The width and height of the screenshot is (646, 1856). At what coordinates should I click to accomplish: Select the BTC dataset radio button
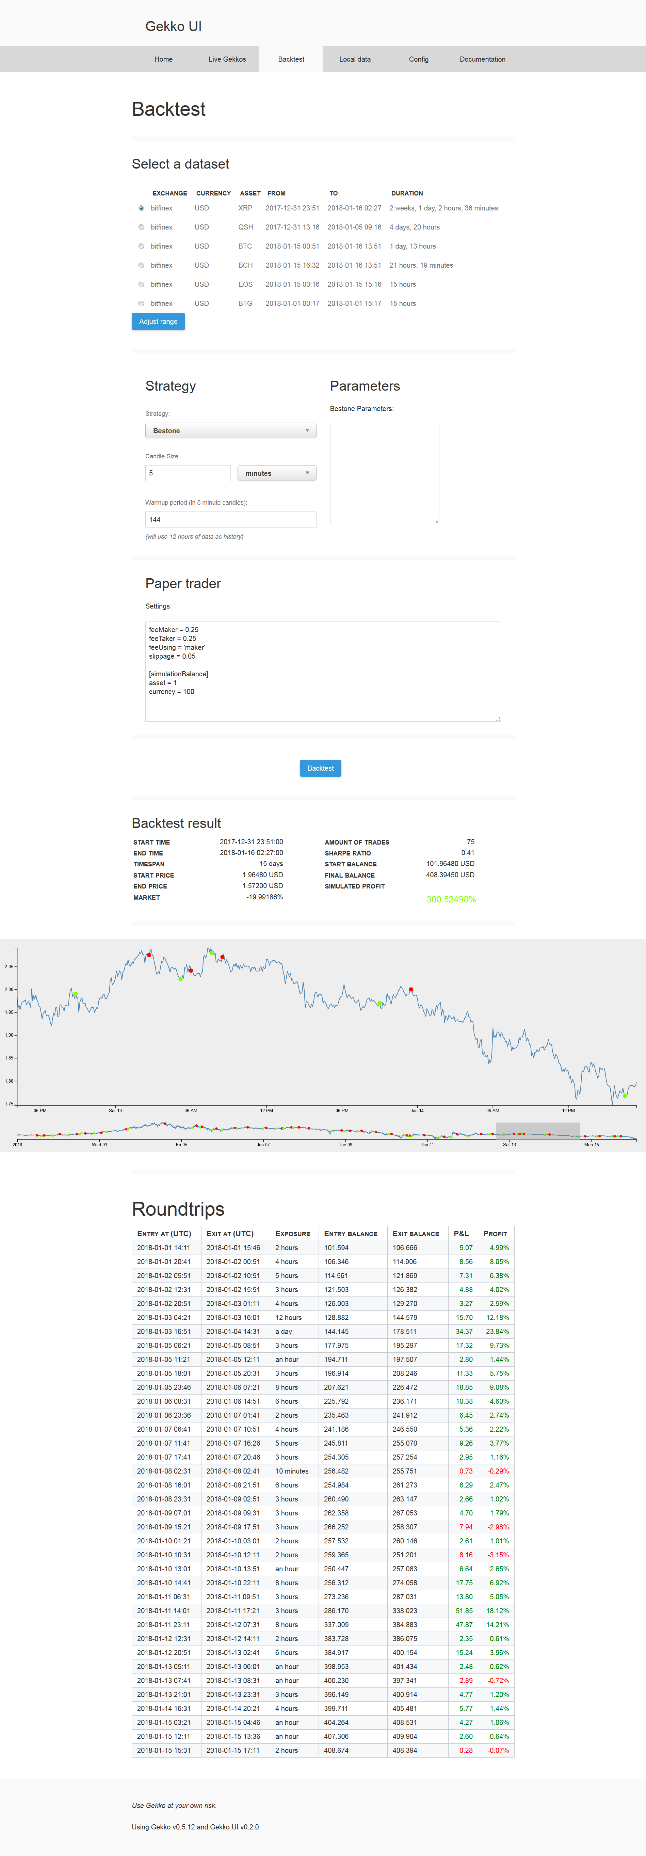141,247
